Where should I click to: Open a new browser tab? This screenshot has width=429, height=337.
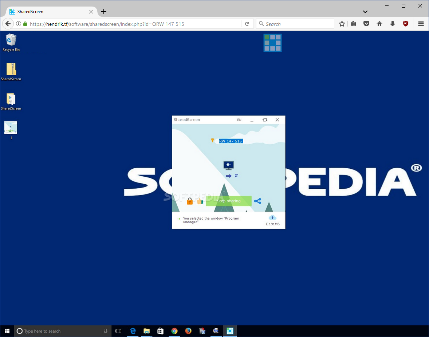(104, 12)
